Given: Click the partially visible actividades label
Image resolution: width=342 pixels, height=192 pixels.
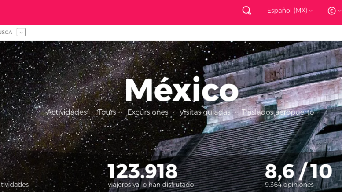Looking at the screenshot, I should point(14,185).
